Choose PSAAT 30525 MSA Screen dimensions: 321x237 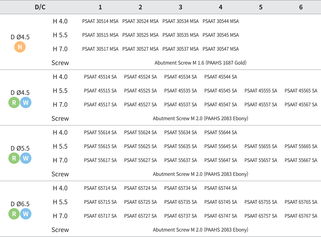pyautogui.click(x=141, y=35)
